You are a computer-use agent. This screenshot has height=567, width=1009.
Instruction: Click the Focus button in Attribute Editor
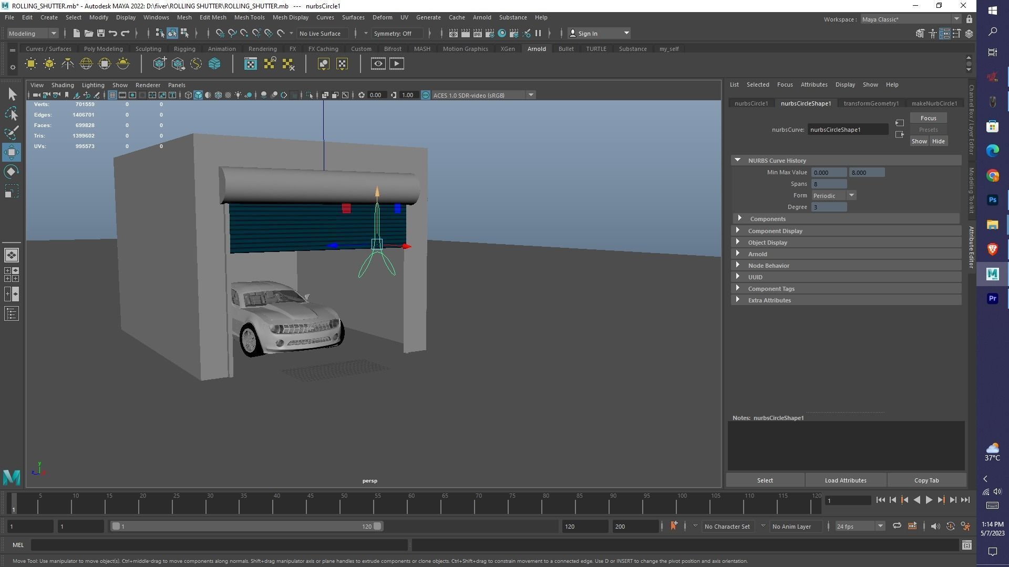[928, 118]
